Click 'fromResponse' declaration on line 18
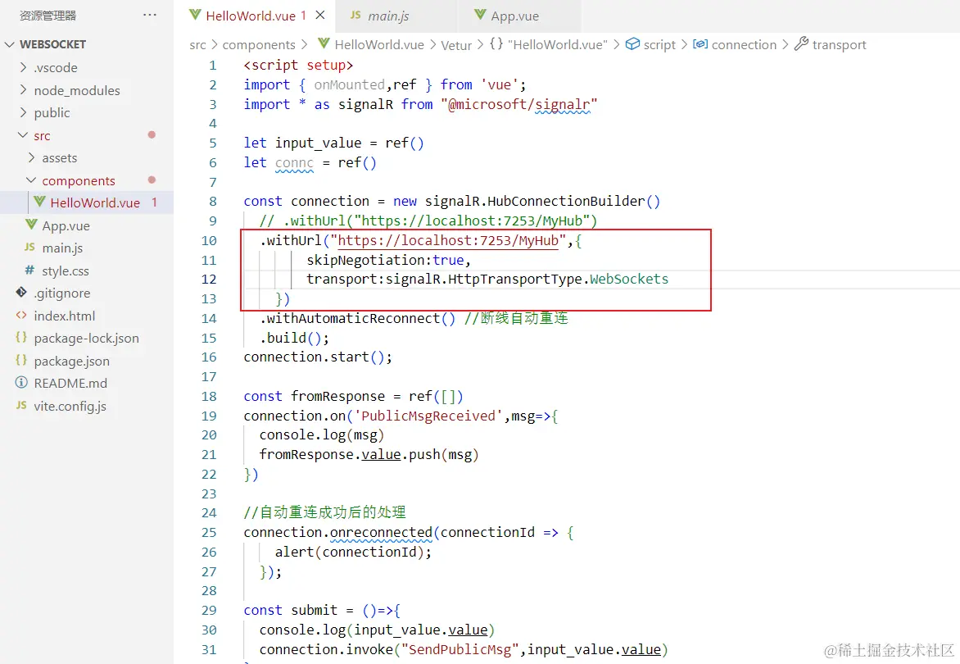The width and height of the screenshot is (960, 664). tap(338, 396)
